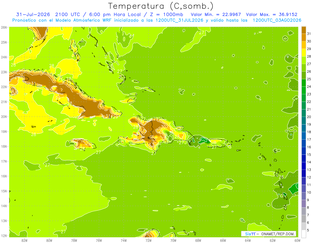Click value 24 in the color legend
The height and width of the screenshot is (244, 316).
pyautogui.click(x=309, y=87)
